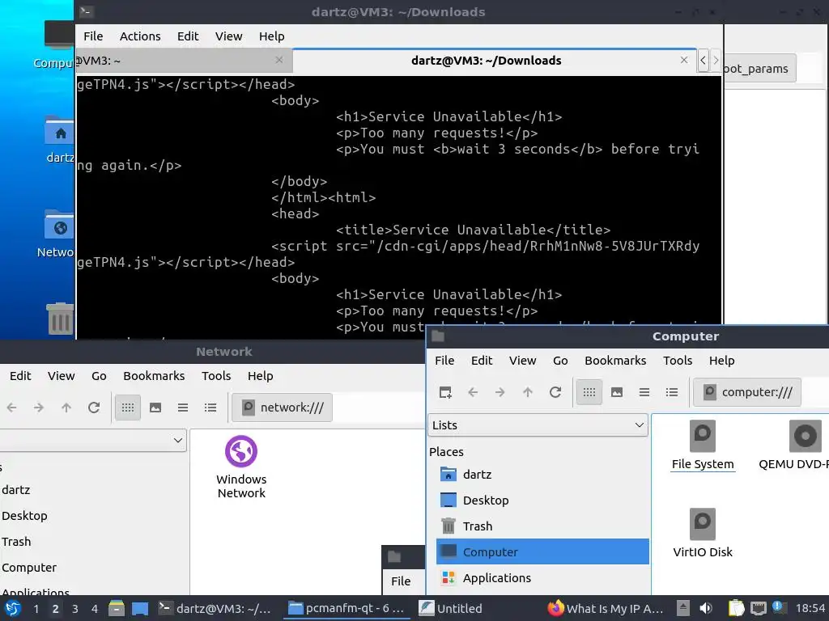
Task: Click the computer:/// path bar field
Action: pyautogui.click(x=747, y=392)
